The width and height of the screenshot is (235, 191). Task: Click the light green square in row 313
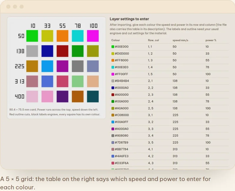(78, 81)
